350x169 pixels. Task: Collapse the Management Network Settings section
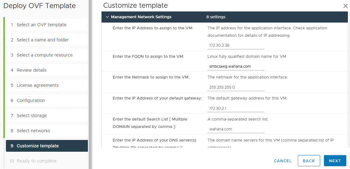[x=107, y=17]
